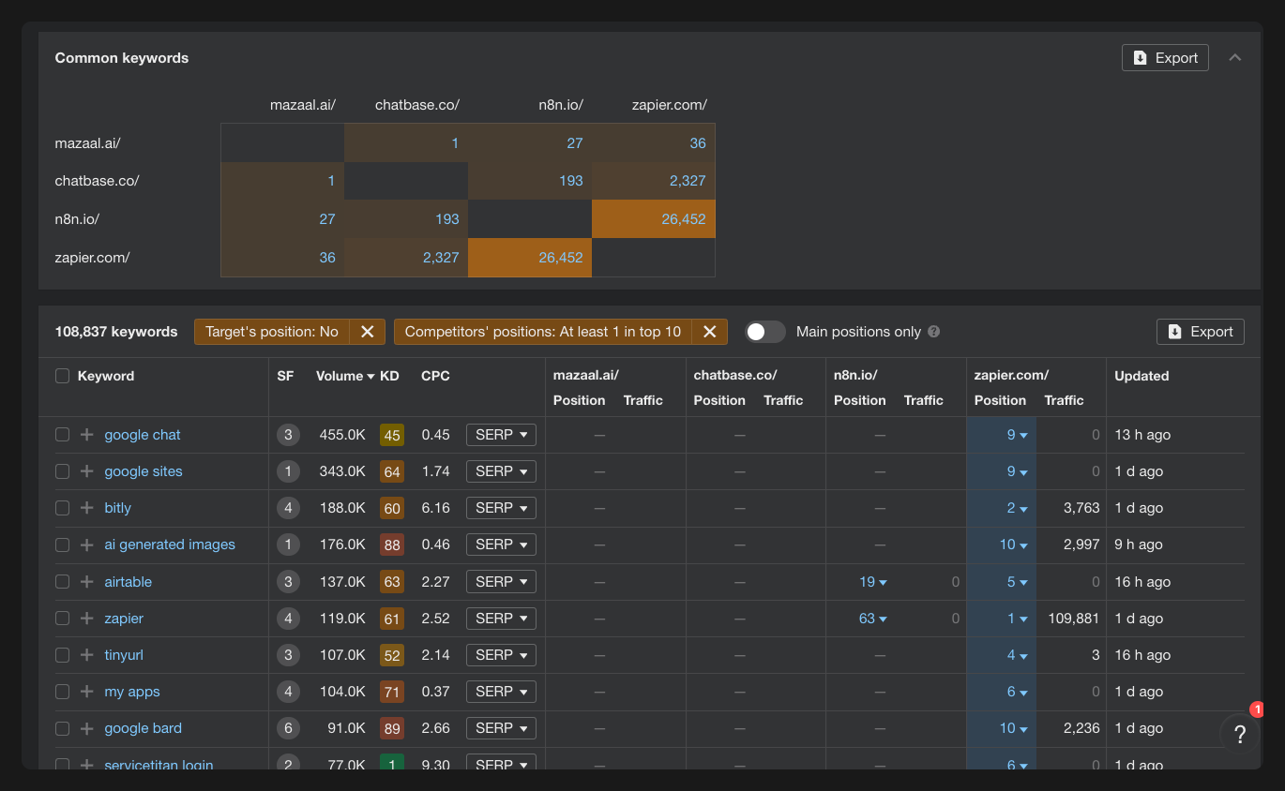1285x791 pixels.
Task: Add ai generated images keyword via plus icon
Action: (87, 545)
